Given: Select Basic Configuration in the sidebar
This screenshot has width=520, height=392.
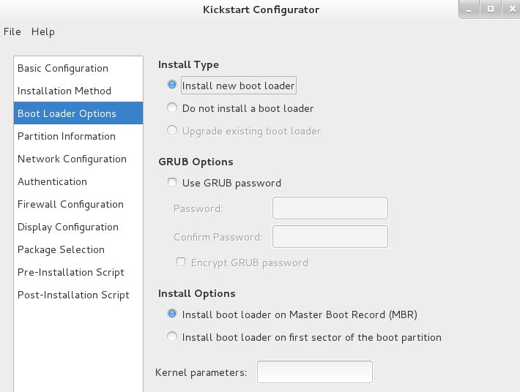Looking at the screenshot, I should [78, 68].
